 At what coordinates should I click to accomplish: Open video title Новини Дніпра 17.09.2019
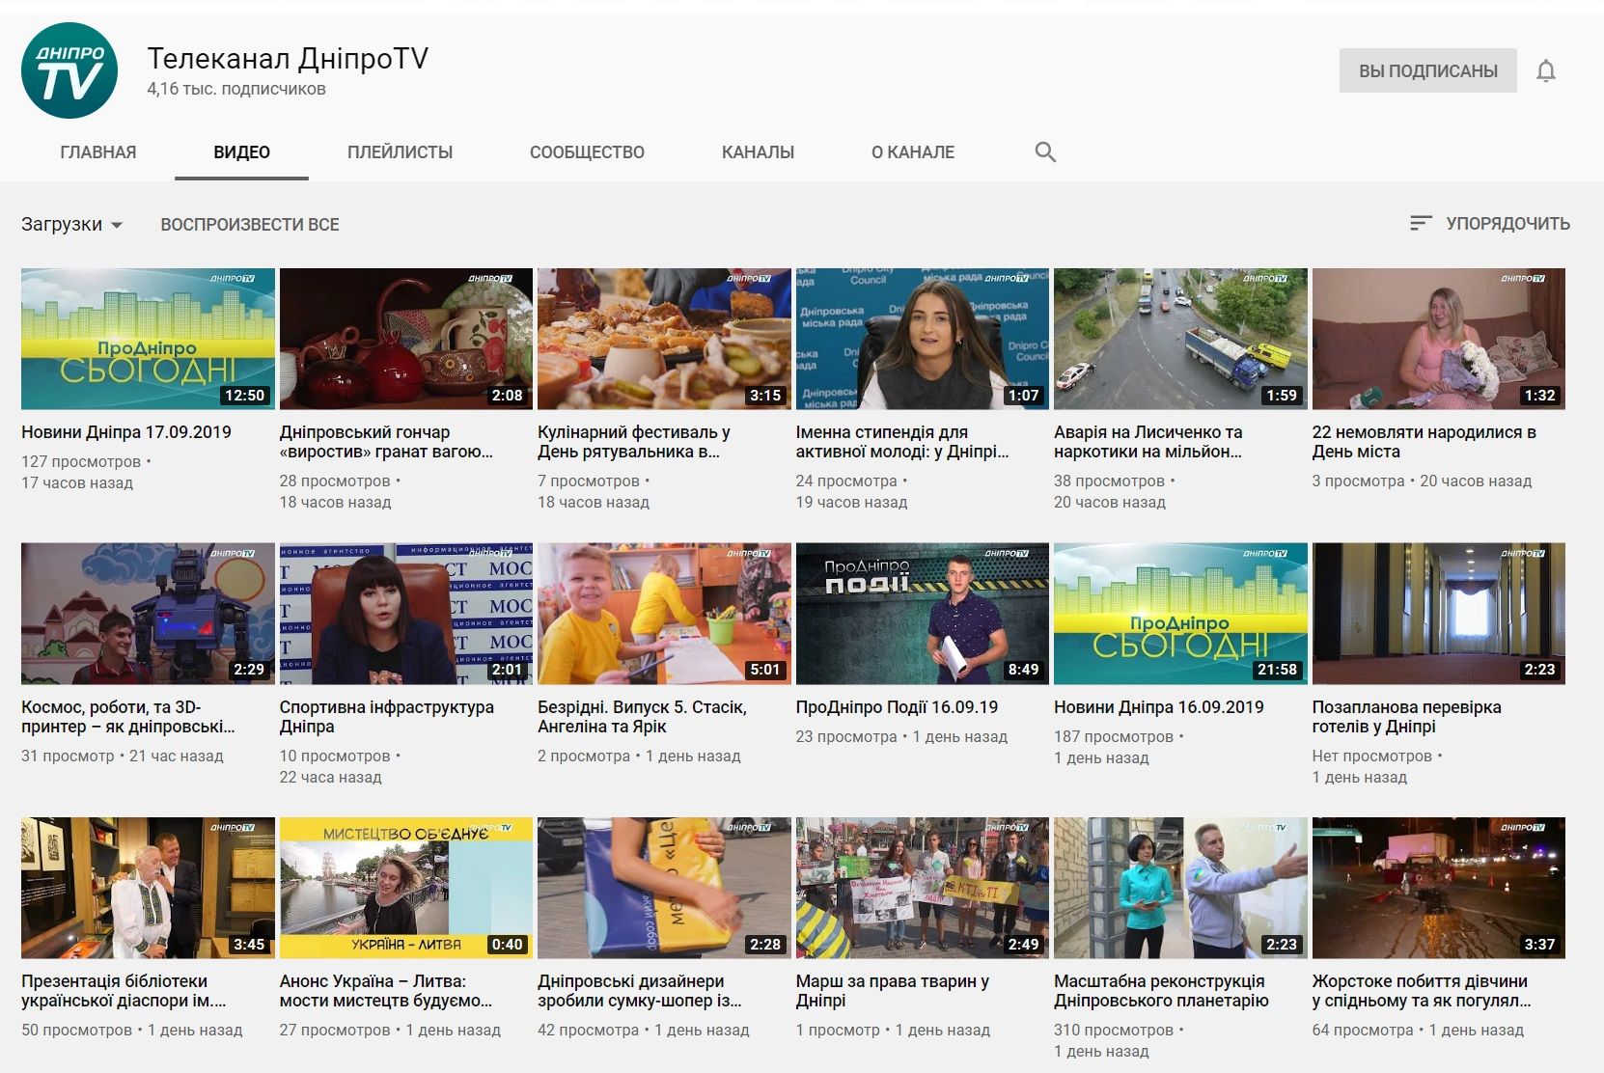click(126, 432)
